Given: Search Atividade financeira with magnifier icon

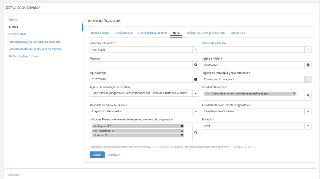Looking at the screenshot, I should tap(308, 95).
